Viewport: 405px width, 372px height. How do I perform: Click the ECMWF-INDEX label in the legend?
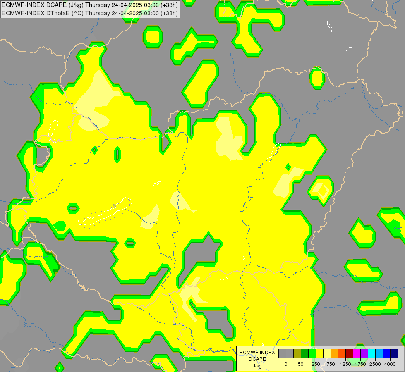point(257,353)
